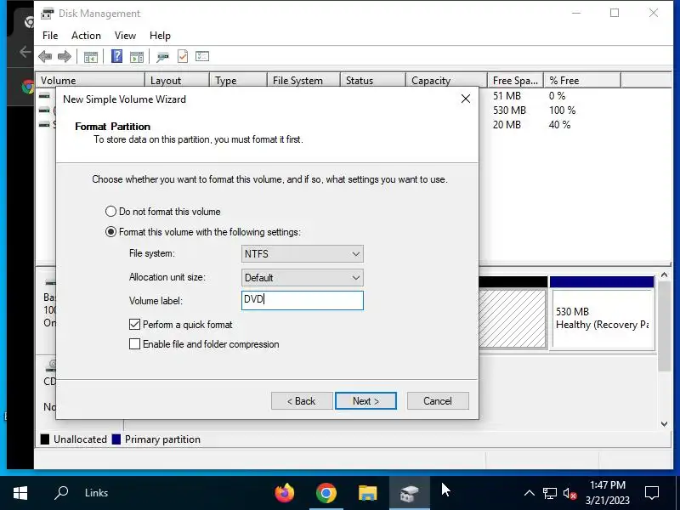Uncheck Perform a quick format

(134, 325)
